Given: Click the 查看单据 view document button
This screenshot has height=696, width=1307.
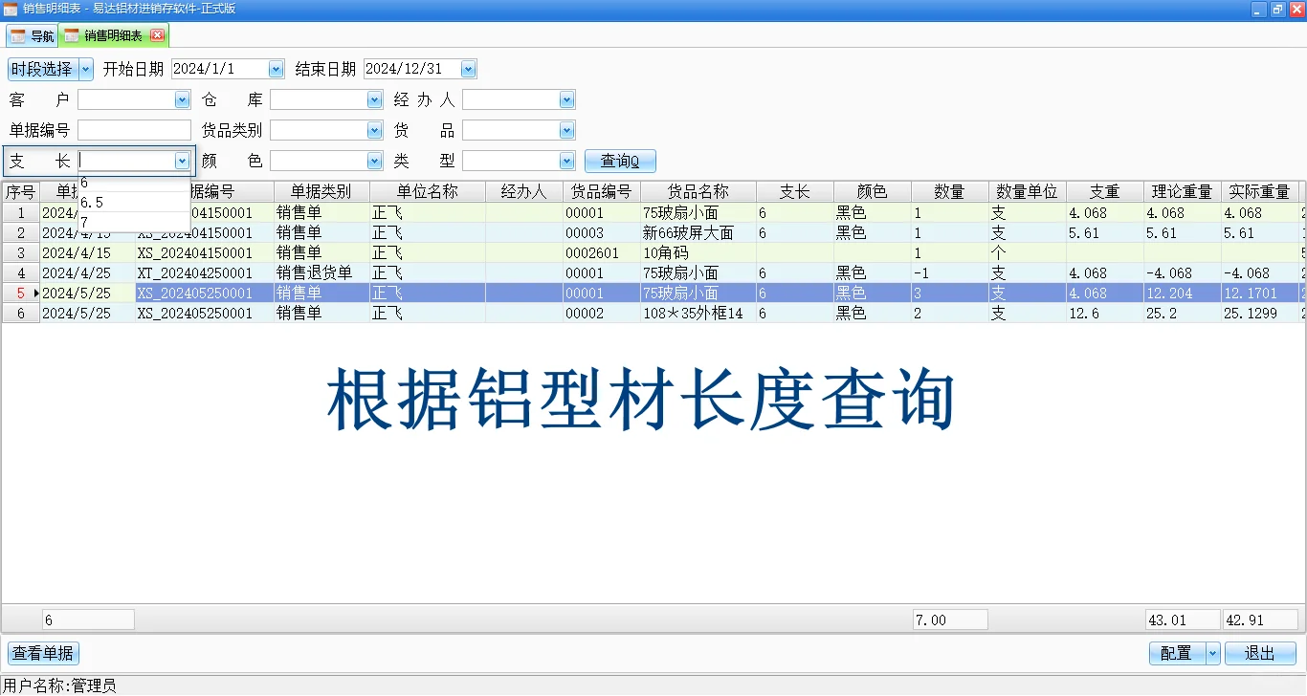Looking at the screenshot, I should coord(42,653).
